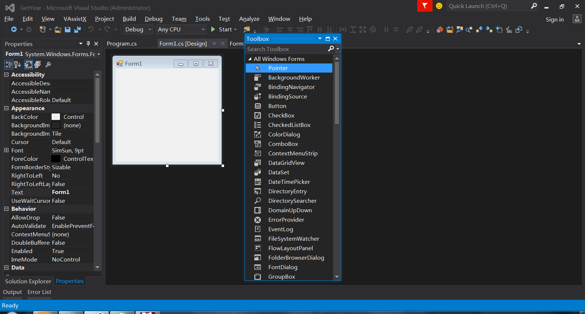Image resolution: width=585 pixels, height=314 pixels.
Task: Toggle pin on Form1.cs [Design] tab
Action: point(214,43)
